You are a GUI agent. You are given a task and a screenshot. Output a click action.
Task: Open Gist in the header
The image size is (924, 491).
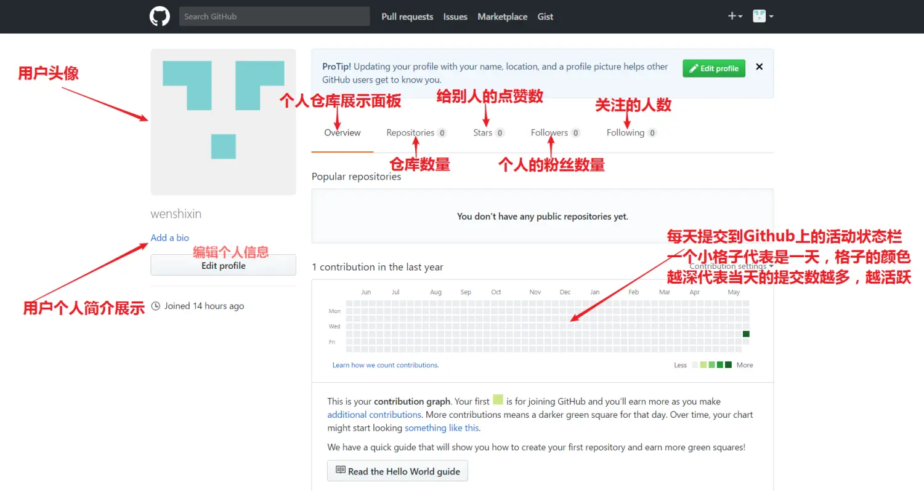point(545,17)
